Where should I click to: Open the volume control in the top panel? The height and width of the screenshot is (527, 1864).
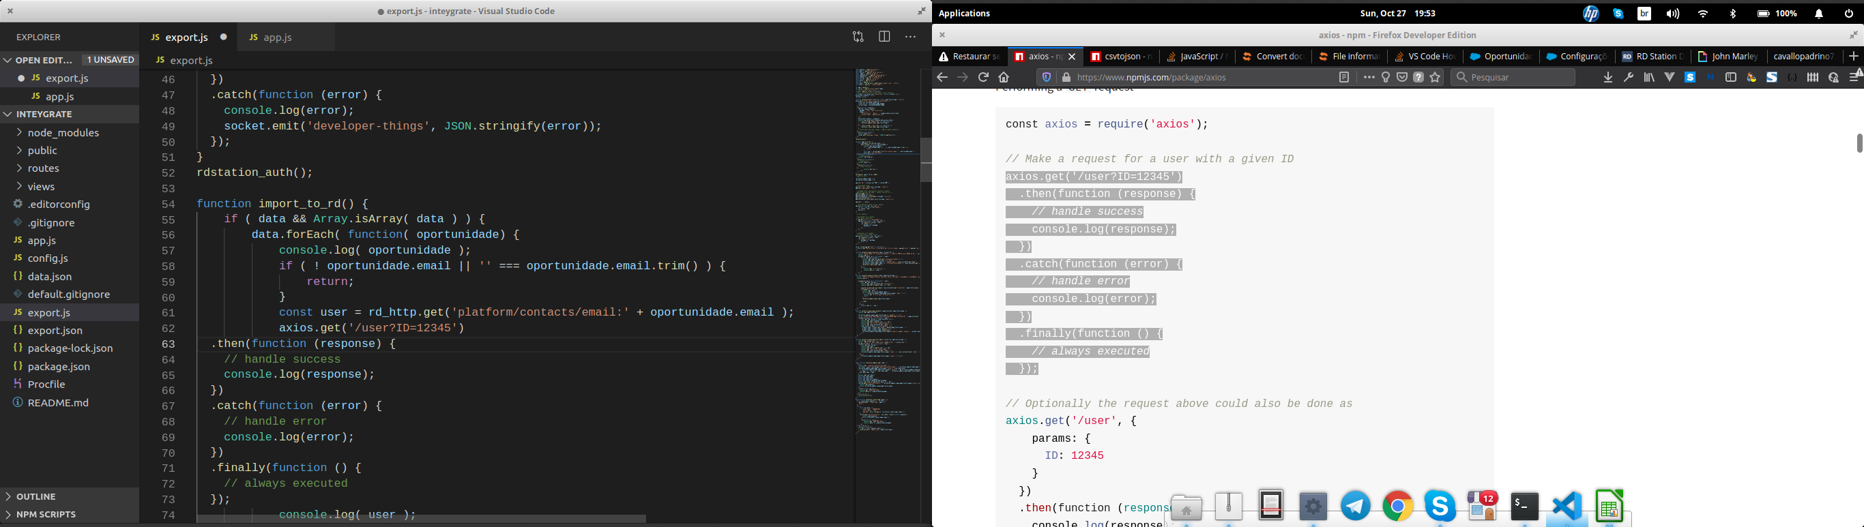click(x=1673, y=14)
